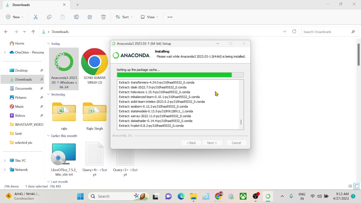This screenshot has width=361, height=203.
Task: Click the Copy icon in Explorer toolbar
Action: click(x=49, y=17)
